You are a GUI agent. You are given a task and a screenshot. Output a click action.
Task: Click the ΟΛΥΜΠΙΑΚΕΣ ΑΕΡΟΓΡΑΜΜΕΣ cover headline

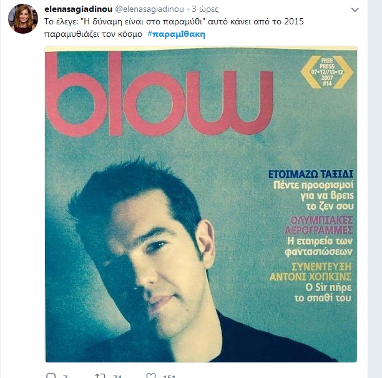point(319,225)
